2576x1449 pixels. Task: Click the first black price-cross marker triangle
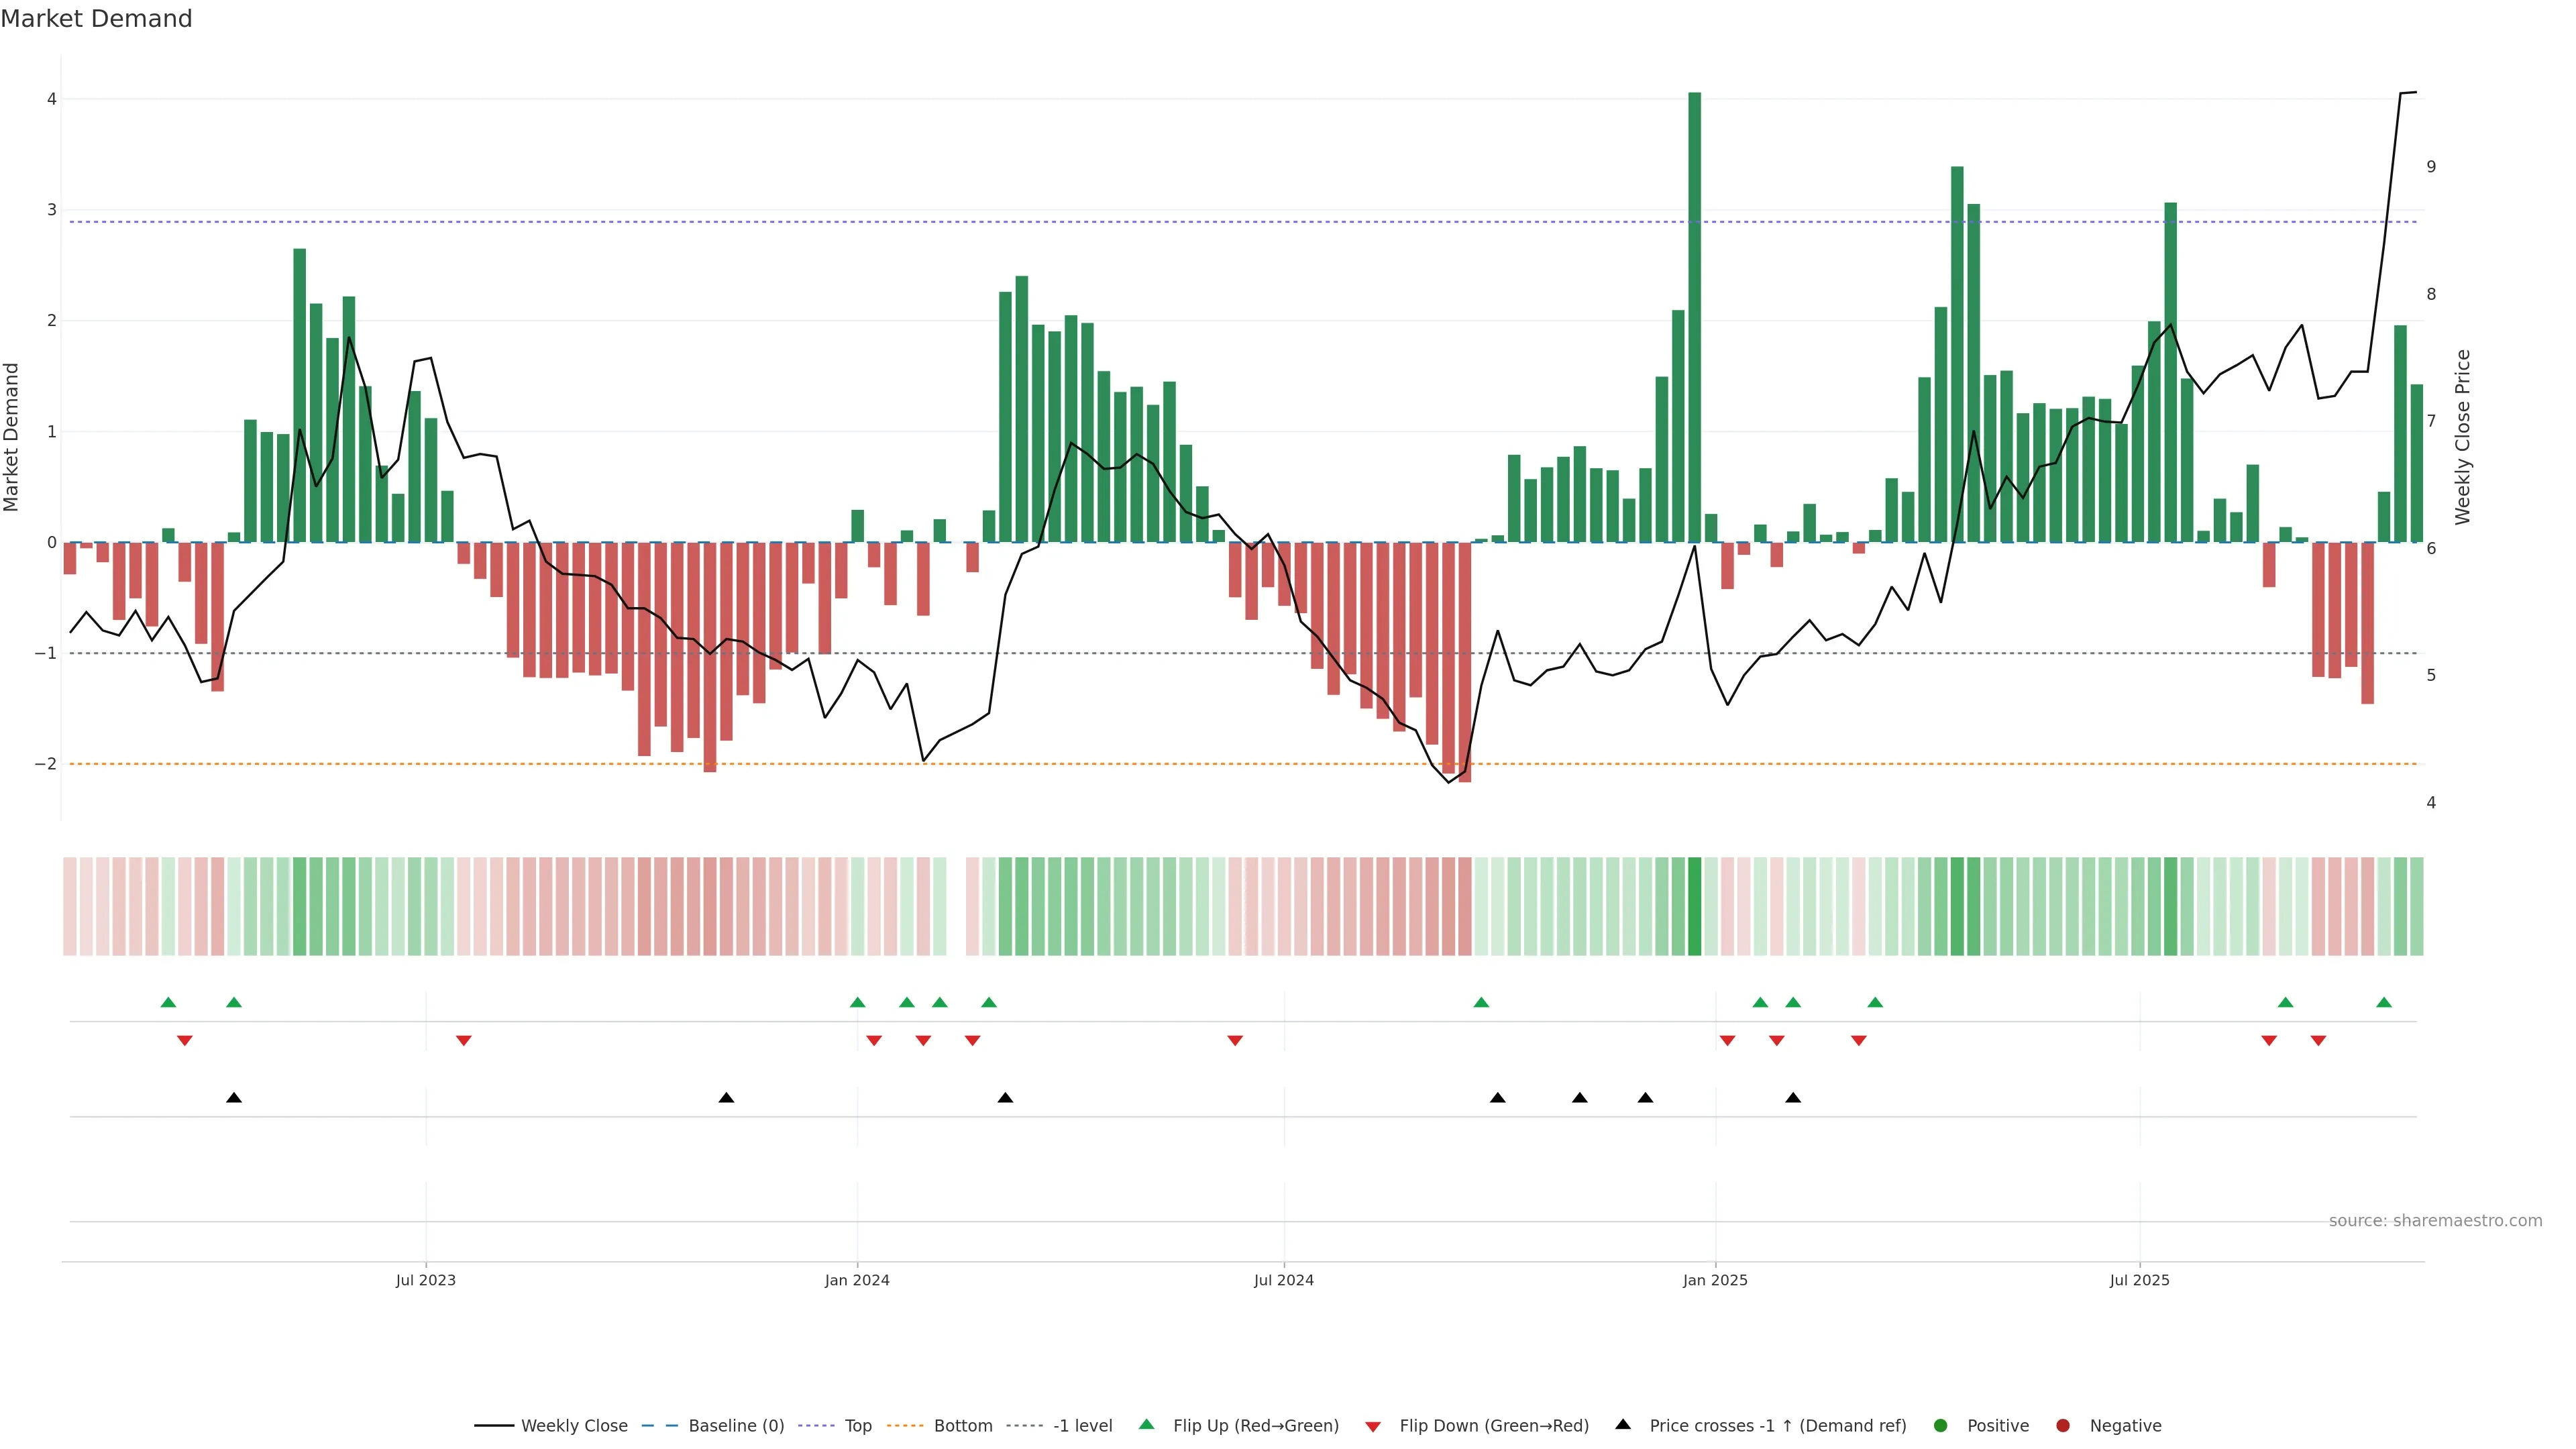tap(234, 1098)
